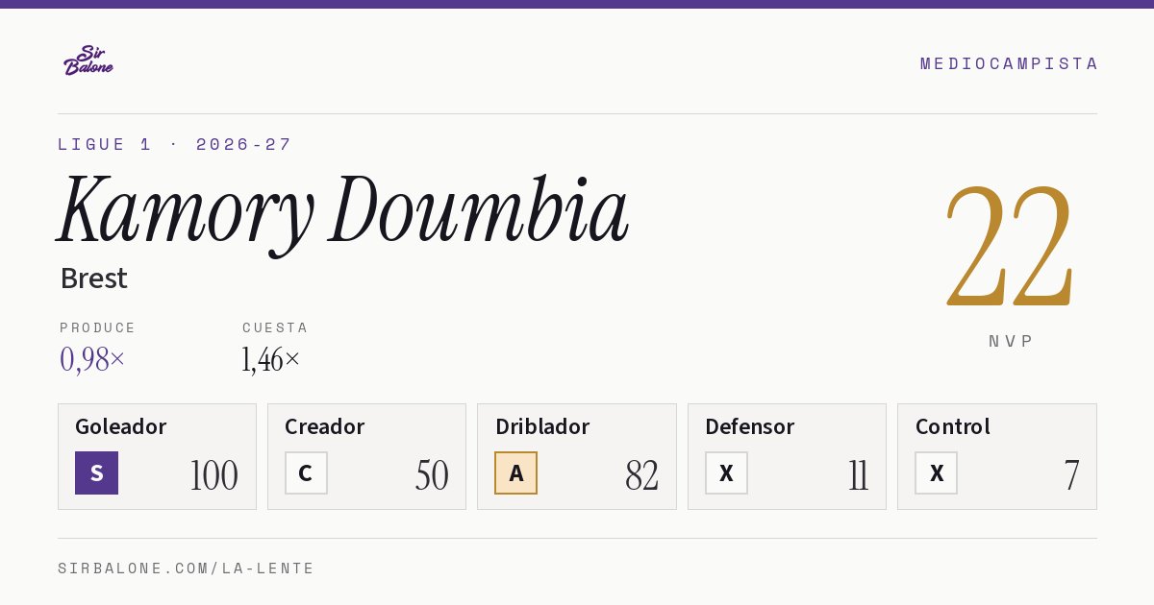1154x605 pixels.
Task: Click the Sir Balone logo
Action: click(88, 60)
